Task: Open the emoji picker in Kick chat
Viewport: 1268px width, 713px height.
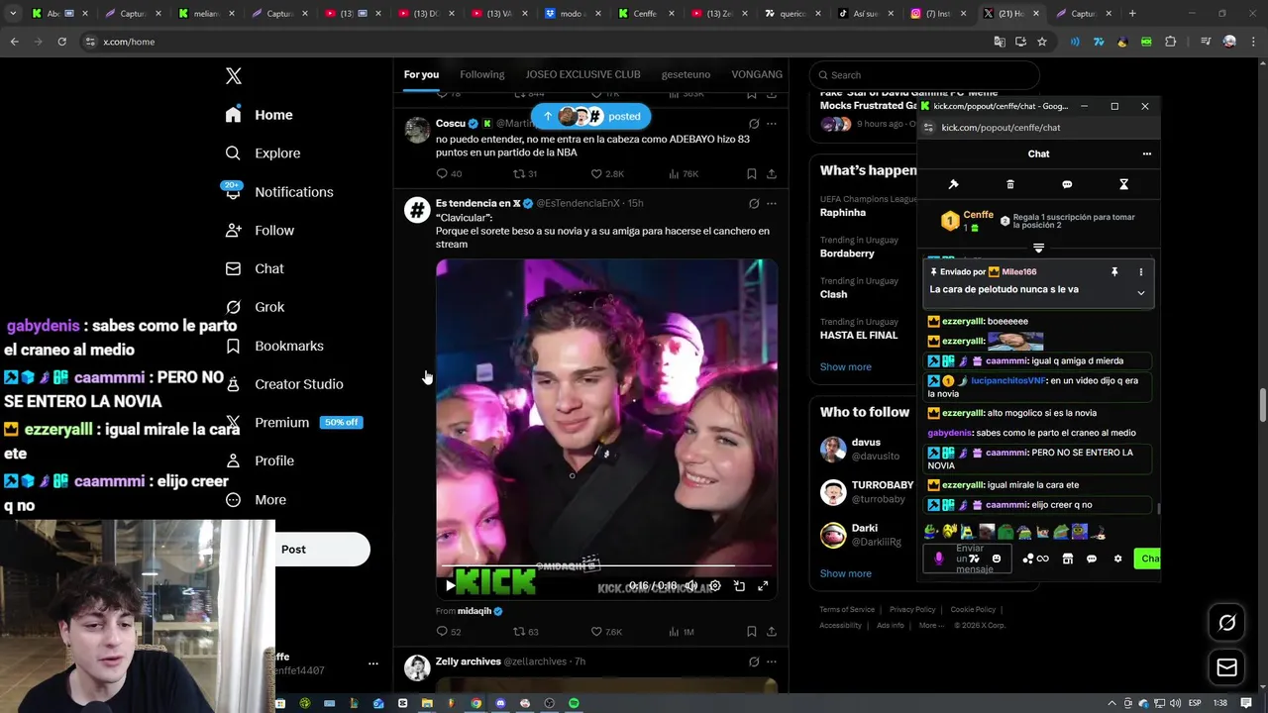Action: click(x=997, y=559)
